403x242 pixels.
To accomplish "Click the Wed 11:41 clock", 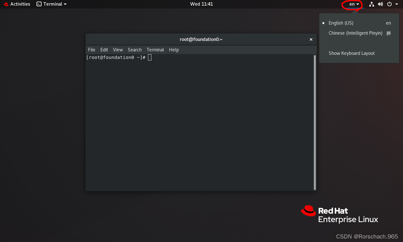I will pyautogui.click(x=201, y=4).
